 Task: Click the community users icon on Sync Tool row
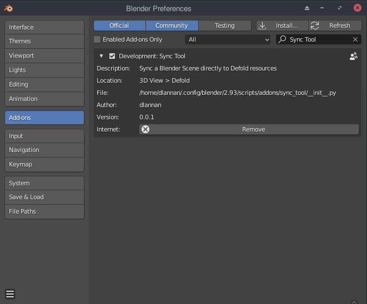pyautogui.click(x=354, y=56)
